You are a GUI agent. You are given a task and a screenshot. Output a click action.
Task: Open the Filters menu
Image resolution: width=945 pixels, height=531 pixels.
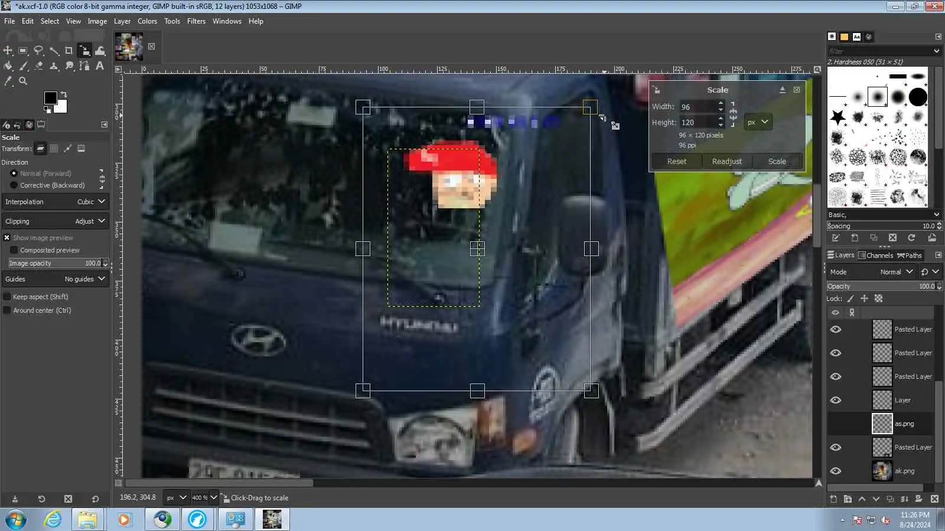196,21
